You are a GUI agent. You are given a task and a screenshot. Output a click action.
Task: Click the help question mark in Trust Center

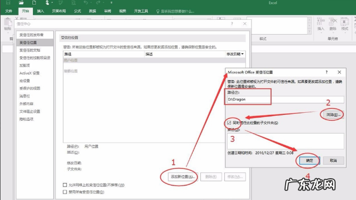coord(232,23)
